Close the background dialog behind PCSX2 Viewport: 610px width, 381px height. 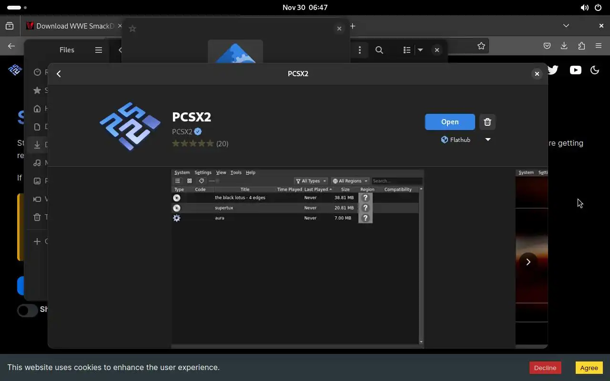pyautogui.click(x=339, y=29)
